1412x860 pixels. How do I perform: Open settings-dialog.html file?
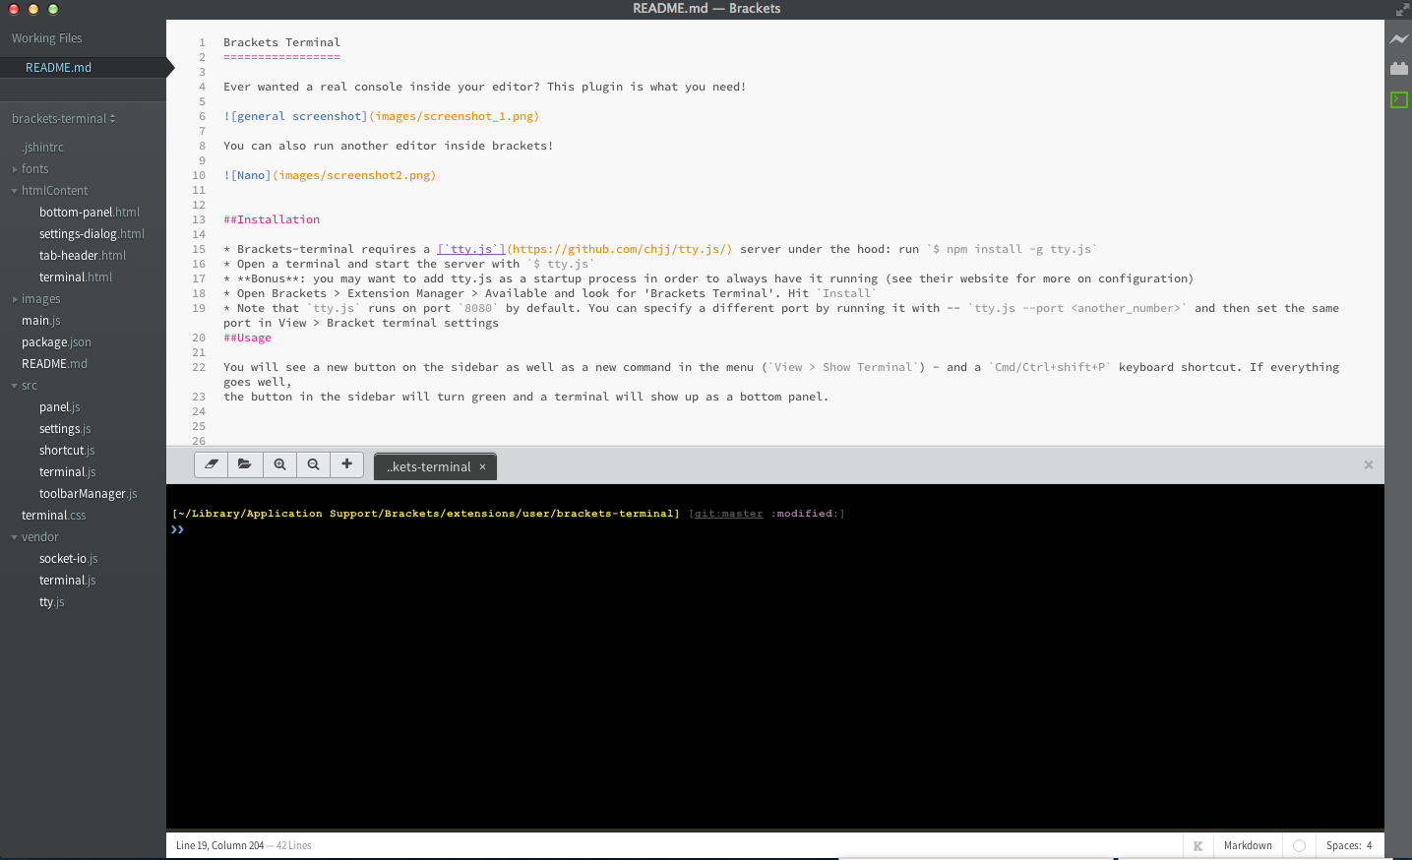(92, 234)
